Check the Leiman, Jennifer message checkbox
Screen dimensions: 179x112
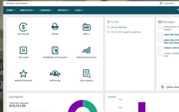pyautogui.click(x=160, y=54)
